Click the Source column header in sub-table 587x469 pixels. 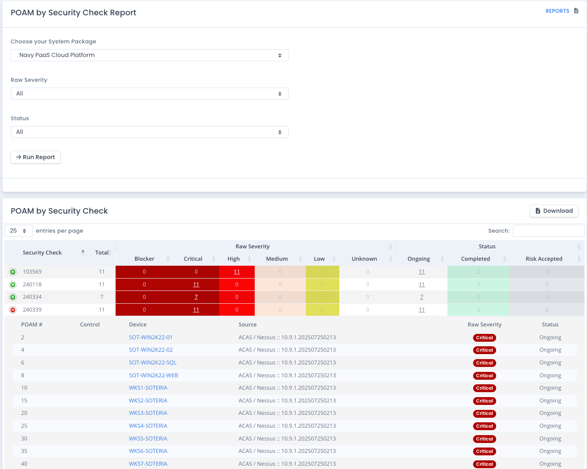248,324
